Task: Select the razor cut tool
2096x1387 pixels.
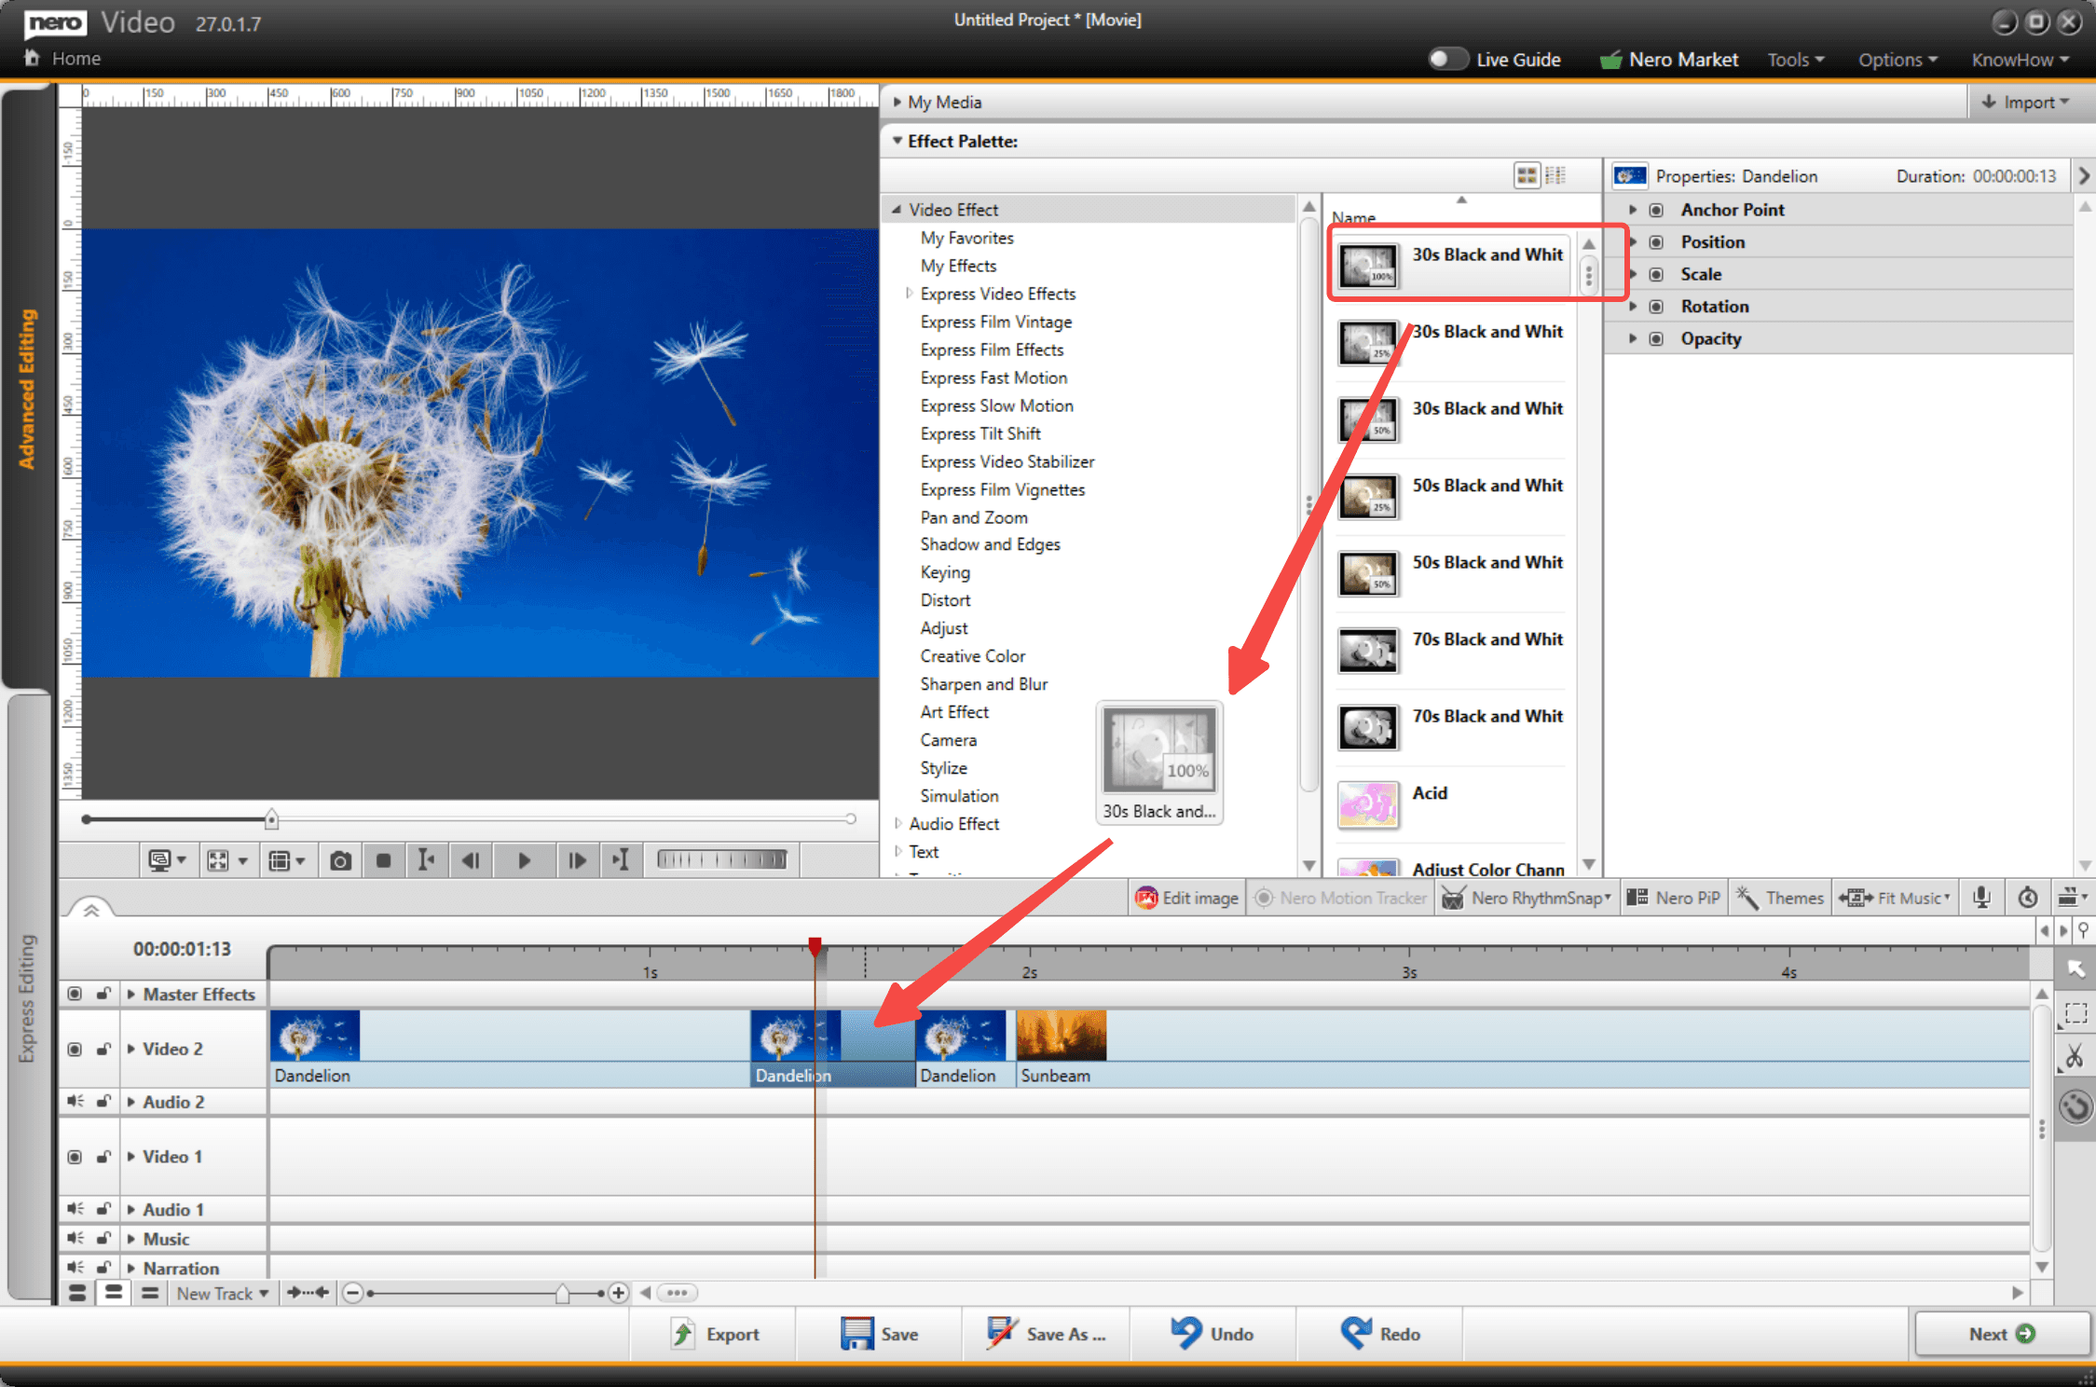Action: 2075,1057
